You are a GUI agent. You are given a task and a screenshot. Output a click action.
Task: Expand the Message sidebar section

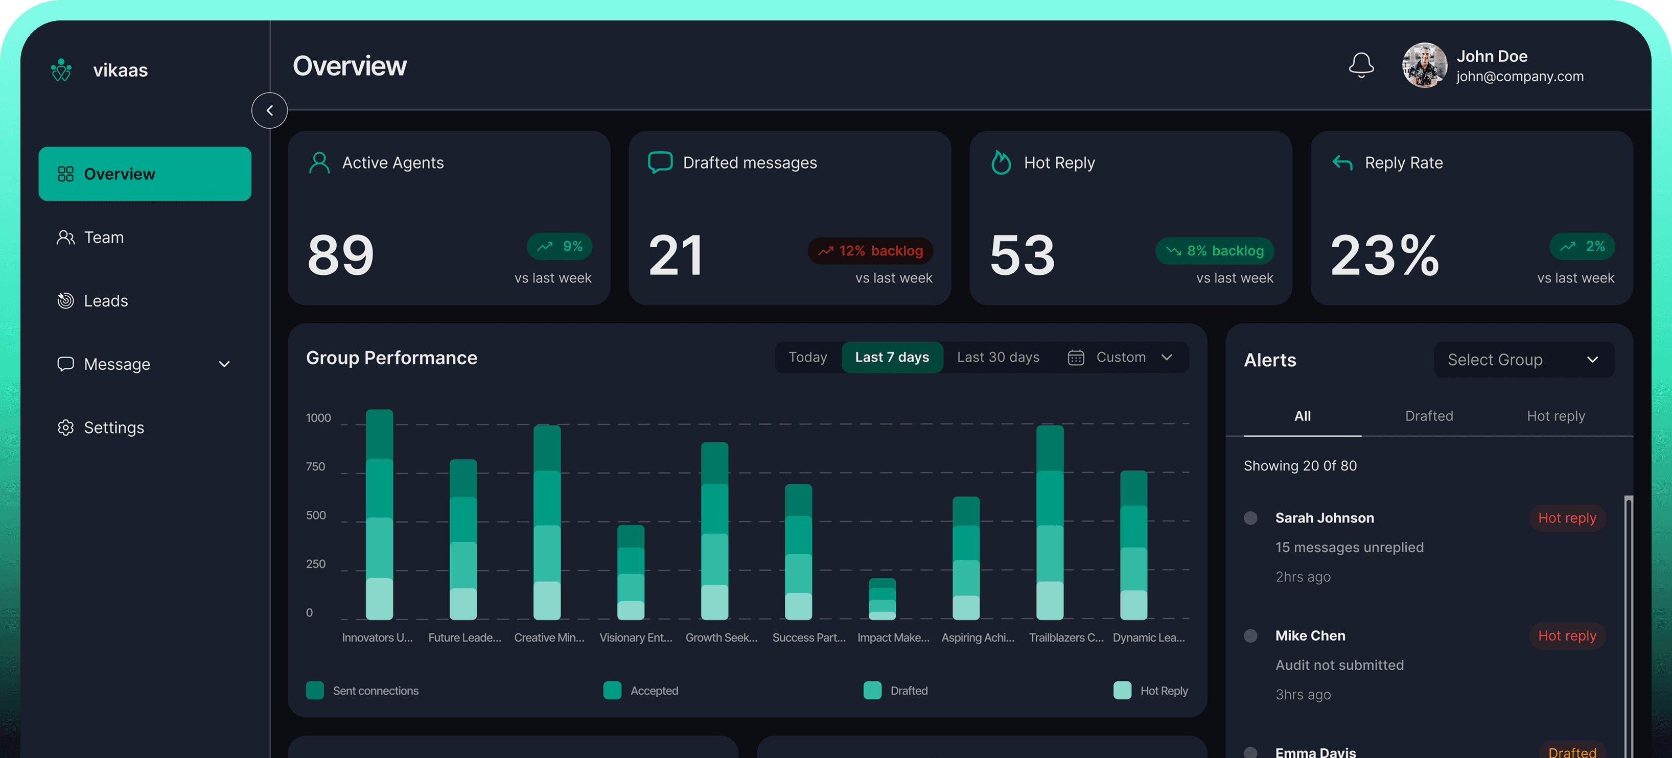[224, 364]
